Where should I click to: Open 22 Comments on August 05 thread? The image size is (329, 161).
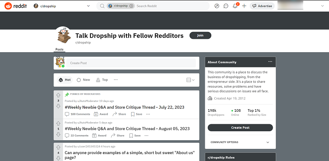click(x=77, y=136)
